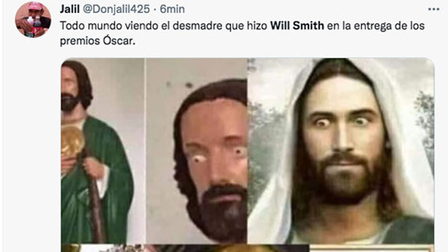Open the display name Jalil
This screenshot has height=252, width=448.
[69, 9]
